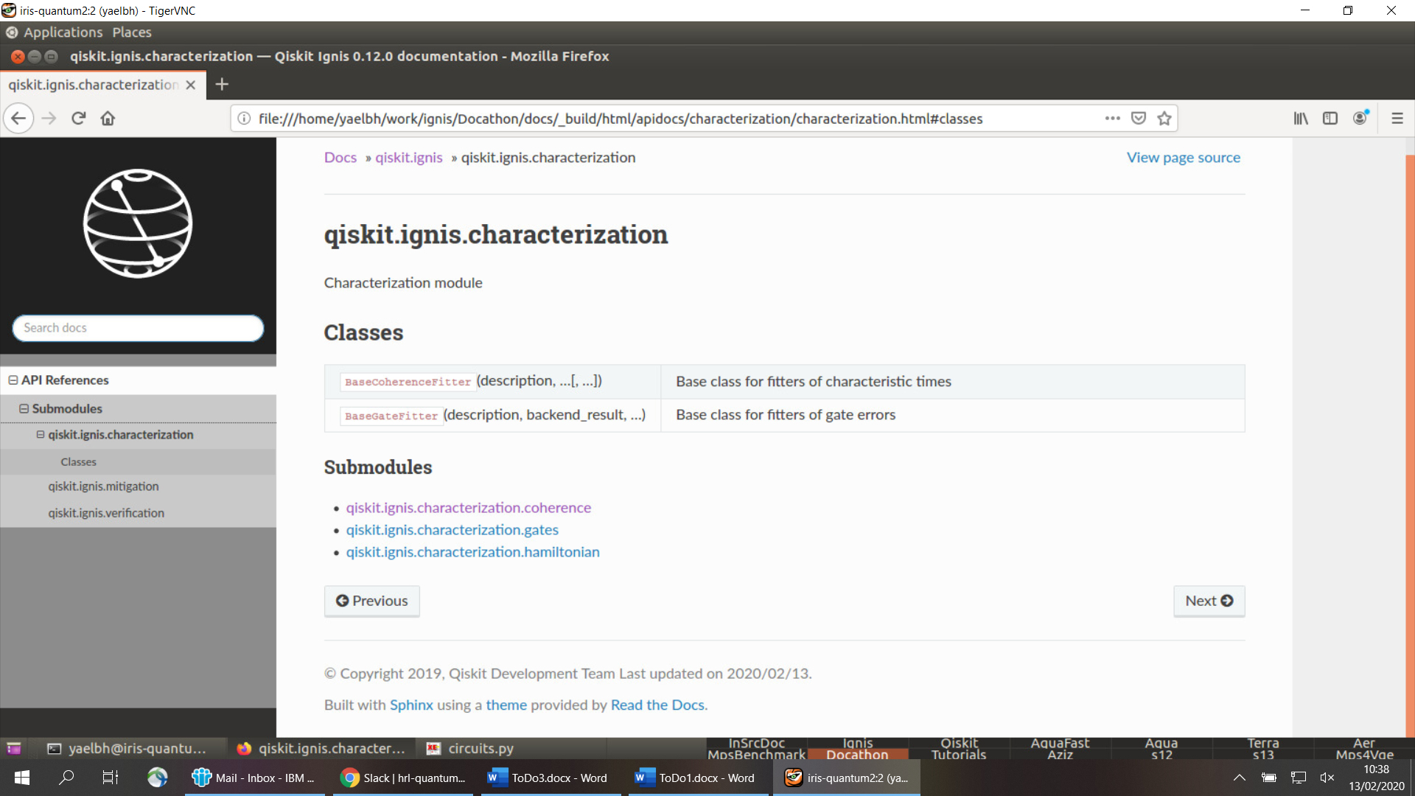Bookmark this page using the star icon

[1164, 118]
